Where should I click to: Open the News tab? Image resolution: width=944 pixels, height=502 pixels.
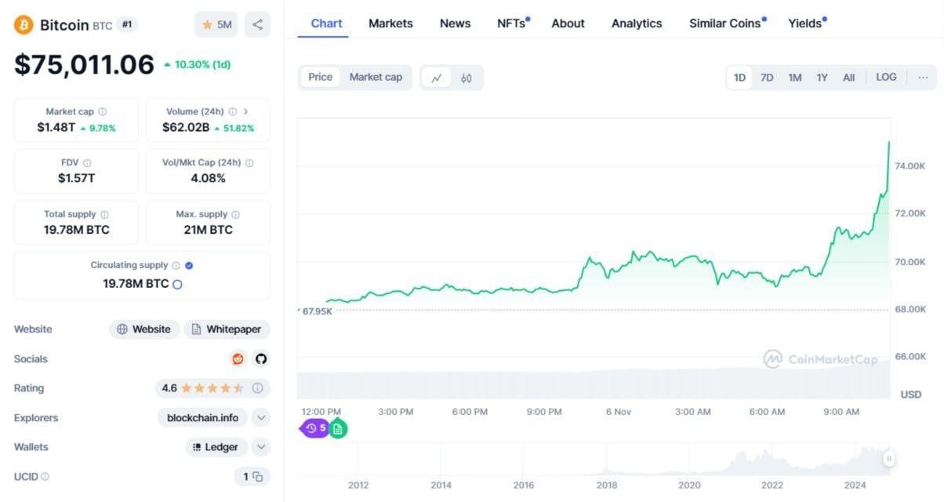[x=455, y=24]
